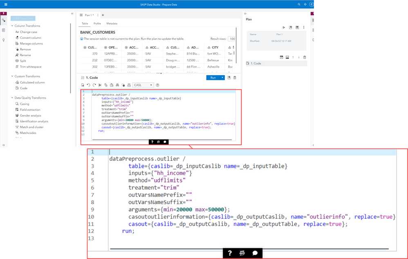The width and height of the screenshot is (408, 259).
Task: Switch to the Profile tab
Action: (x=97, y=23)
